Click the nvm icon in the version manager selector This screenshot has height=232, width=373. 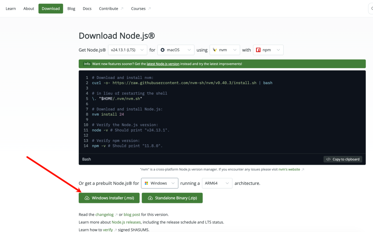click(214, 50)
